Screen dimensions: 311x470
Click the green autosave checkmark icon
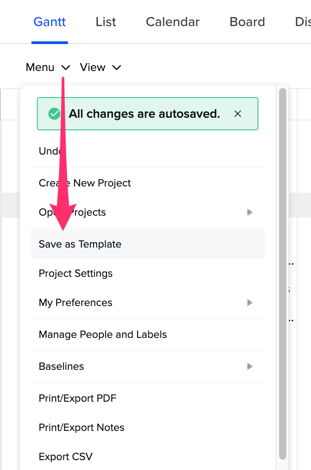coord(54,114)
